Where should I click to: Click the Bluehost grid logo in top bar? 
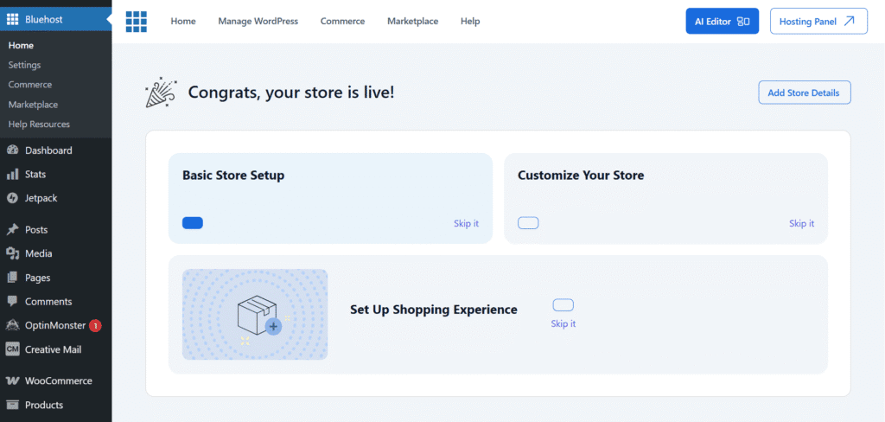click(136, 22)
